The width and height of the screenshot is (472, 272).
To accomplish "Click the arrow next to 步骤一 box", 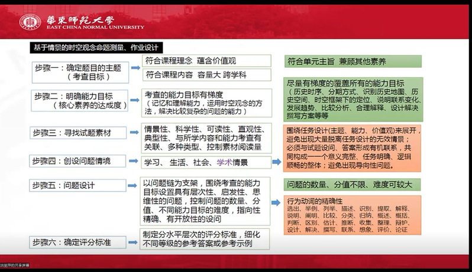I will 135,68.
